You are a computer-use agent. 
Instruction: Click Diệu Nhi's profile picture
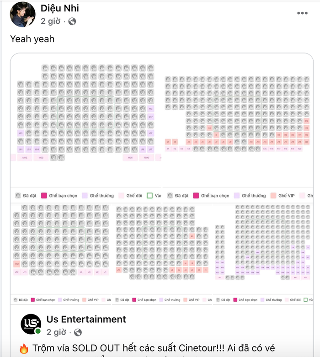[x=22, y=14]
